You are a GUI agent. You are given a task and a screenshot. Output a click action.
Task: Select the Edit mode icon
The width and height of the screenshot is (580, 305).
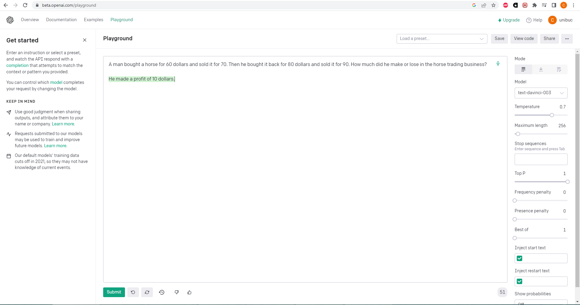pos(559,69)
